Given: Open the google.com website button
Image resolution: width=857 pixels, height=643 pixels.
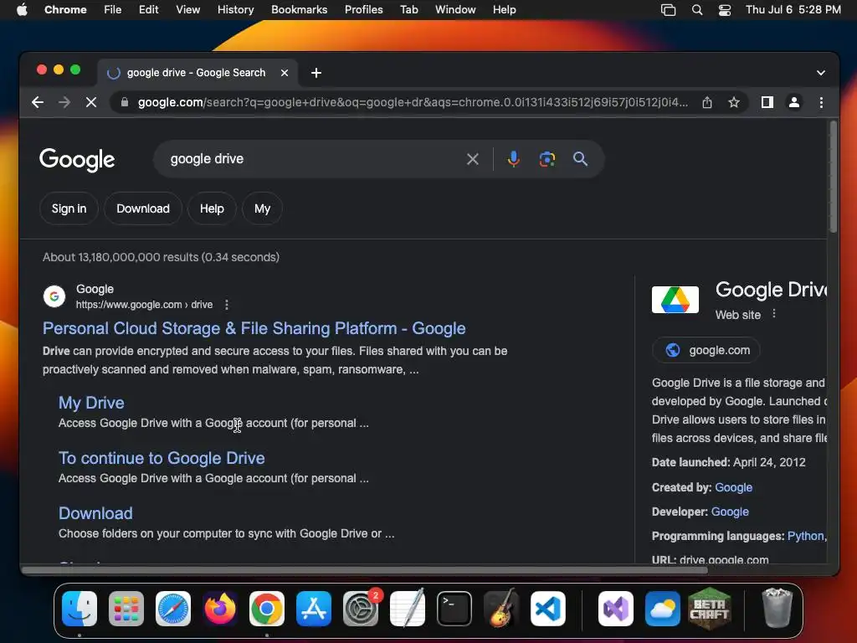Looking at the screenshot, I should (x=706, y=350).
